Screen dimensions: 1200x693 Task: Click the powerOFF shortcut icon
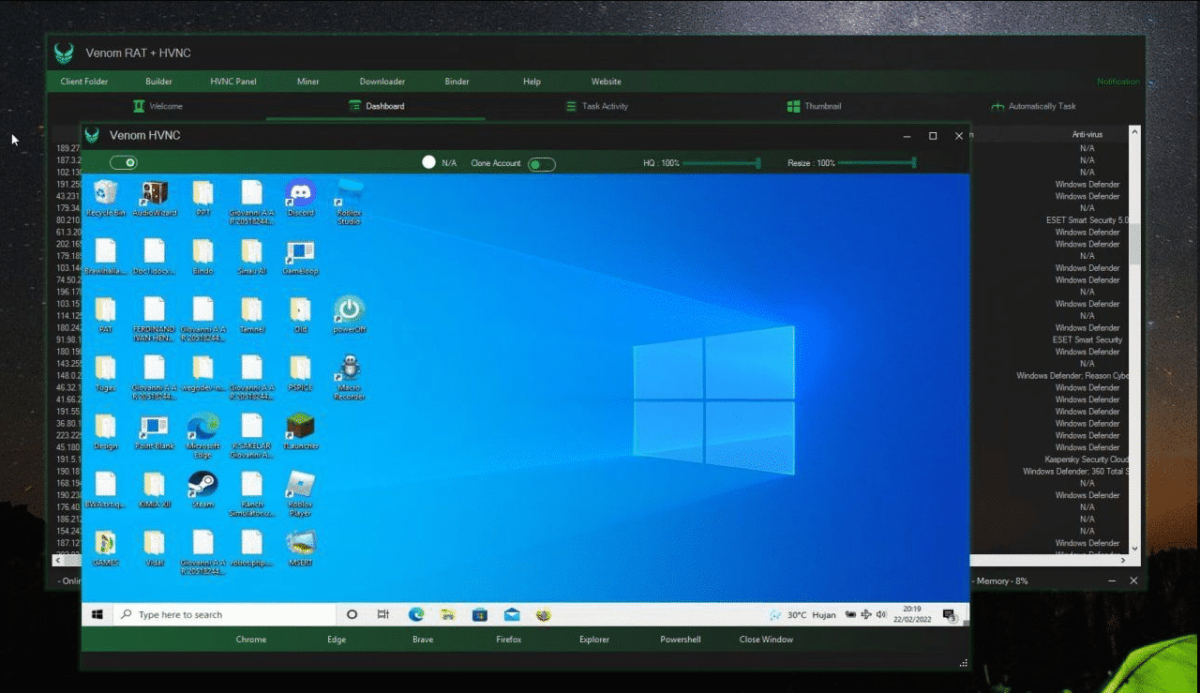pyautogui.click(x=348, y=309)
